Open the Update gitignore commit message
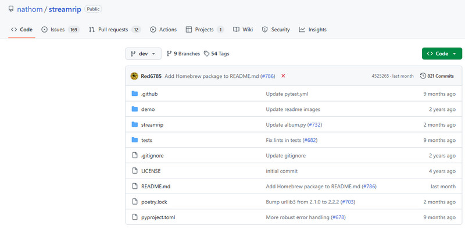This screenshot has height=229, width=465. (286, 156)
